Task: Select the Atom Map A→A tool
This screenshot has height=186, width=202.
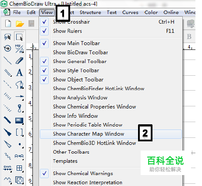Action: tap(19, 157)
